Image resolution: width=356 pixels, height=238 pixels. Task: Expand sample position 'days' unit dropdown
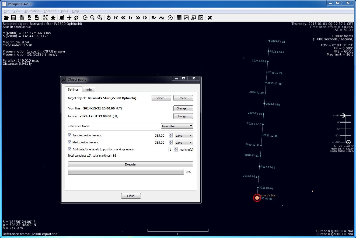point(184,136)
